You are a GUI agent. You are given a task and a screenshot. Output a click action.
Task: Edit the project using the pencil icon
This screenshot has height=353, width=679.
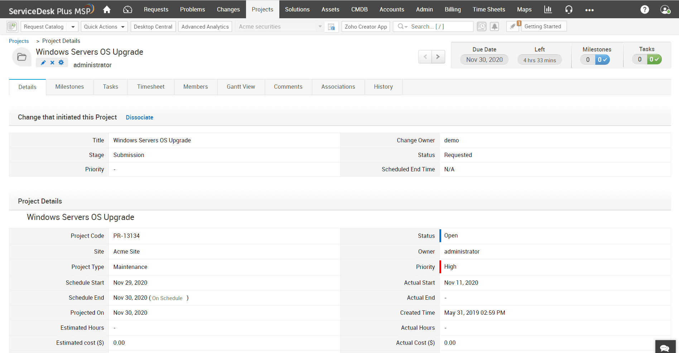(x=43, y=62)
